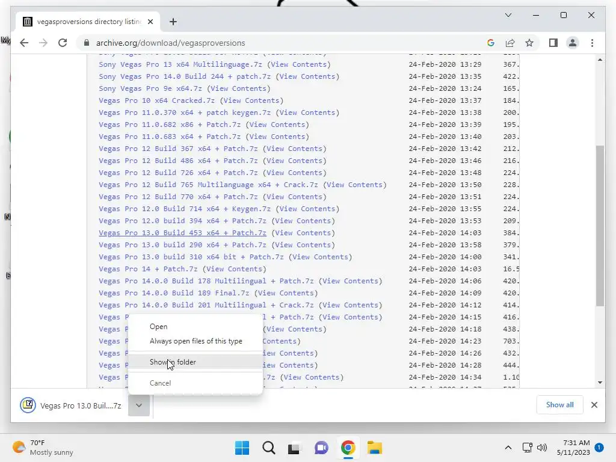Download Sony Vegas Pro 14.0 Build 244 + patch.7z
616x462 pixels.
(x=185, y=76)
